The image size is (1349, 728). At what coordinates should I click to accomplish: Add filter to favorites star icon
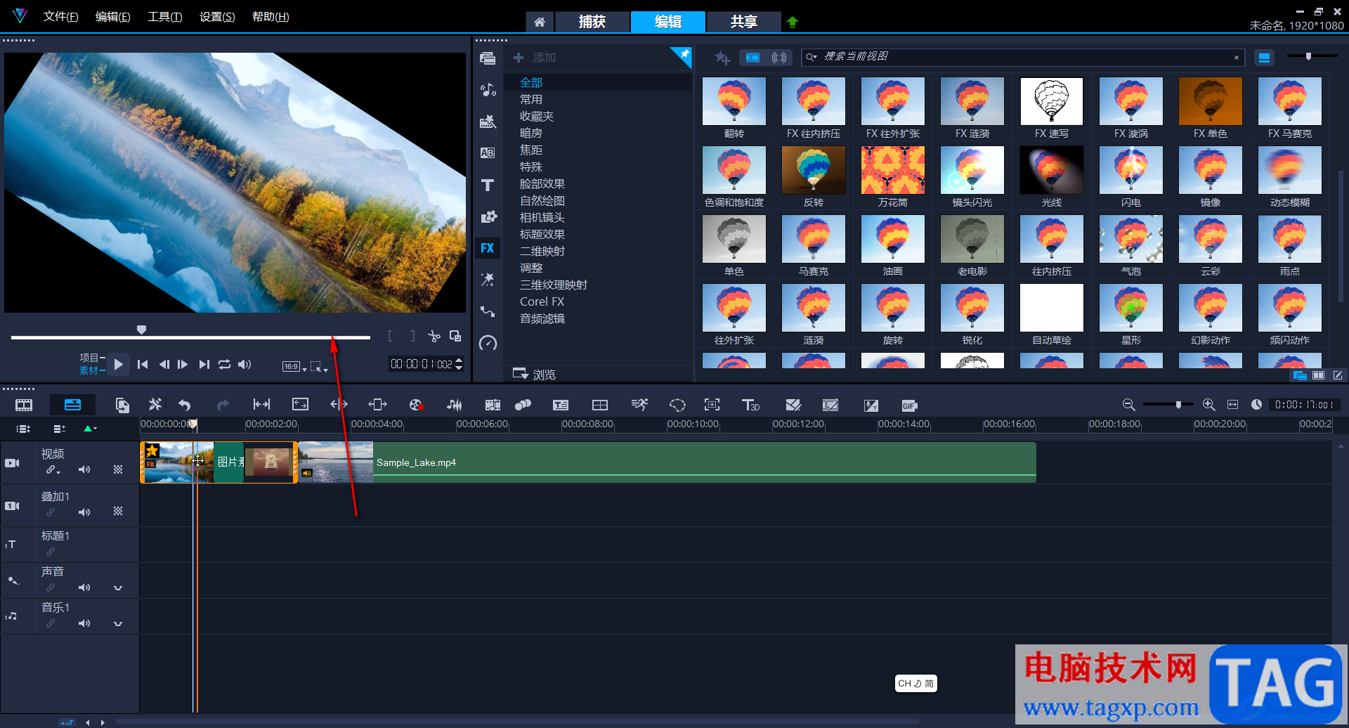tap(722, 58)
